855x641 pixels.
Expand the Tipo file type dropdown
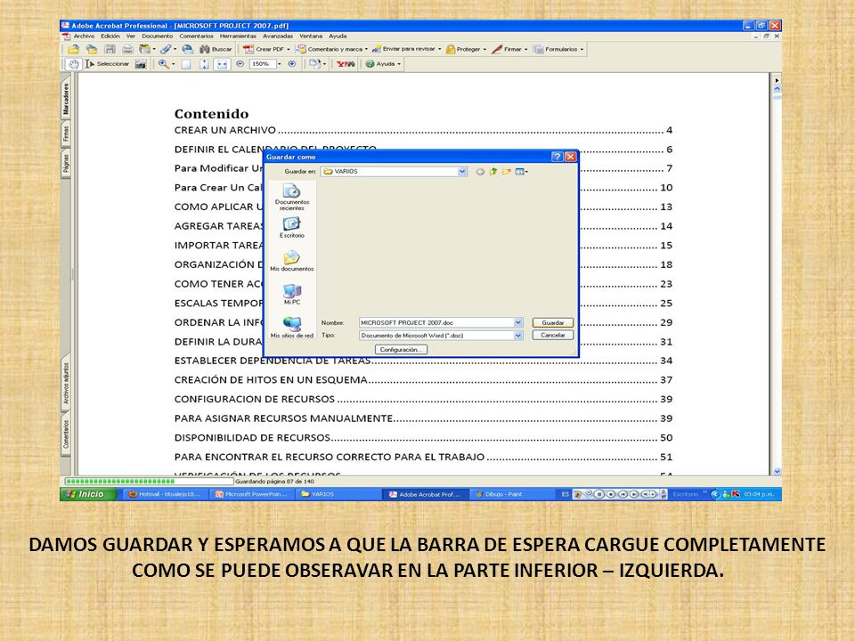click(x=518, y=336)
